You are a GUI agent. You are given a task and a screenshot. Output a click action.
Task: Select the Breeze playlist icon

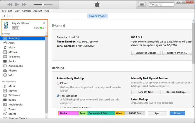(5, 114)
